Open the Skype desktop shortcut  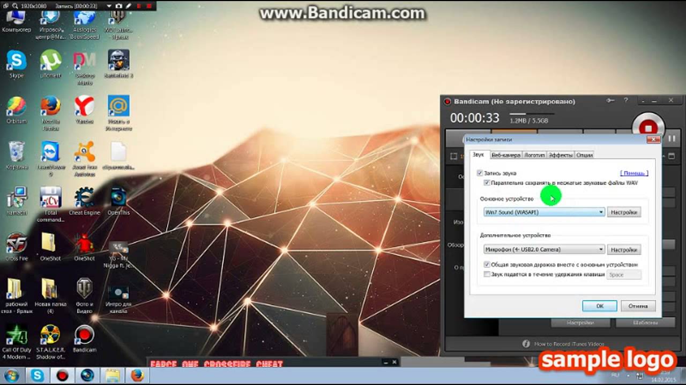[16, 64]
